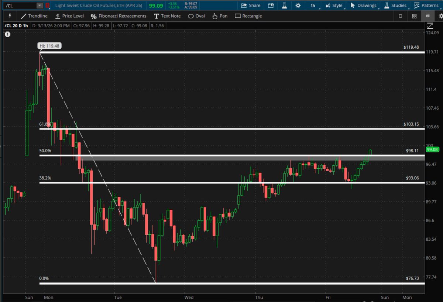Click the red clipboard color-link icon beside symbol
The width and height of the screenshot is (443, 302).
point(48,6)
